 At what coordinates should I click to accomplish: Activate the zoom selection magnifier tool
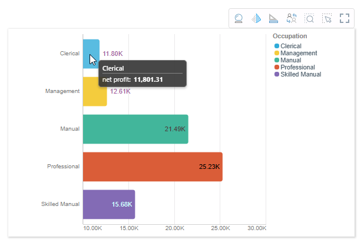(x=309, y=18)
